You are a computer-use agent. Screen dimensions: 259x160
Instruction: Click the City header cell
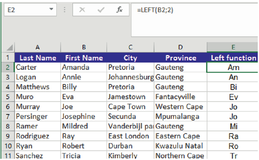131,58
